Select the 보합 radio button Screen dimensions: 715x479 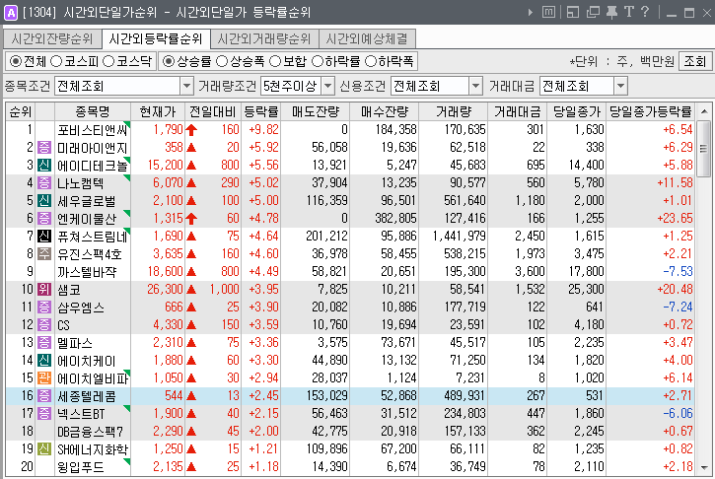(x=275, y=61)
